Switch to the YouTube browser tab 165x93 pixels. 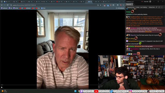tap(58, 2)
